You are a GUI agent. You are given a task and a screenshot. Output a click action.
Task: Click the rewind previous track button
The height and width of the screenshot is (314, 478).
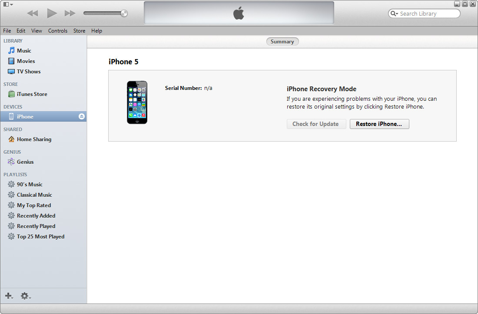coord(32,13)
